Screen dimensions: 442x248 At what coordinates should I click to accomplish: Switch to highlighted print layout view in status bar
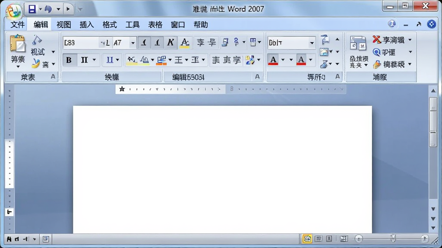(307, 239)
